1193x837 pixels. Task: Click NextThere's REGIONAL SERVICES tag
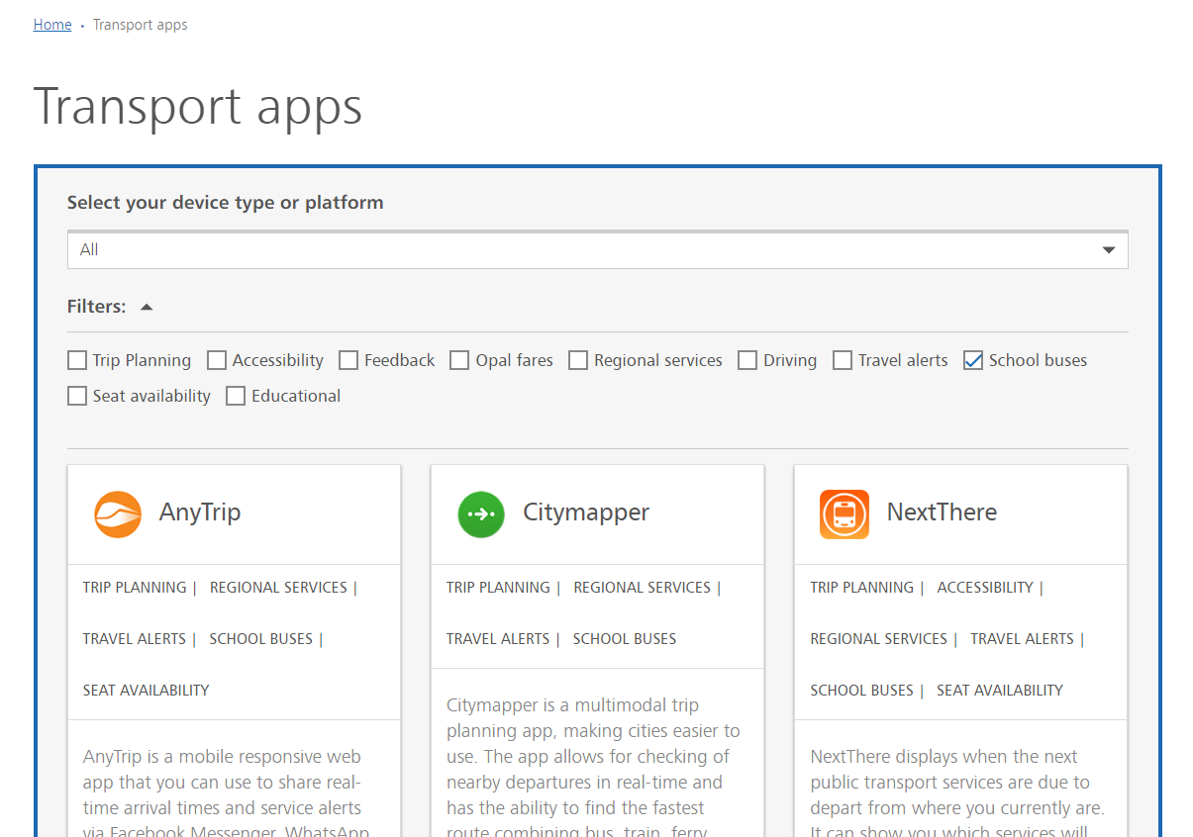point(879,639)
